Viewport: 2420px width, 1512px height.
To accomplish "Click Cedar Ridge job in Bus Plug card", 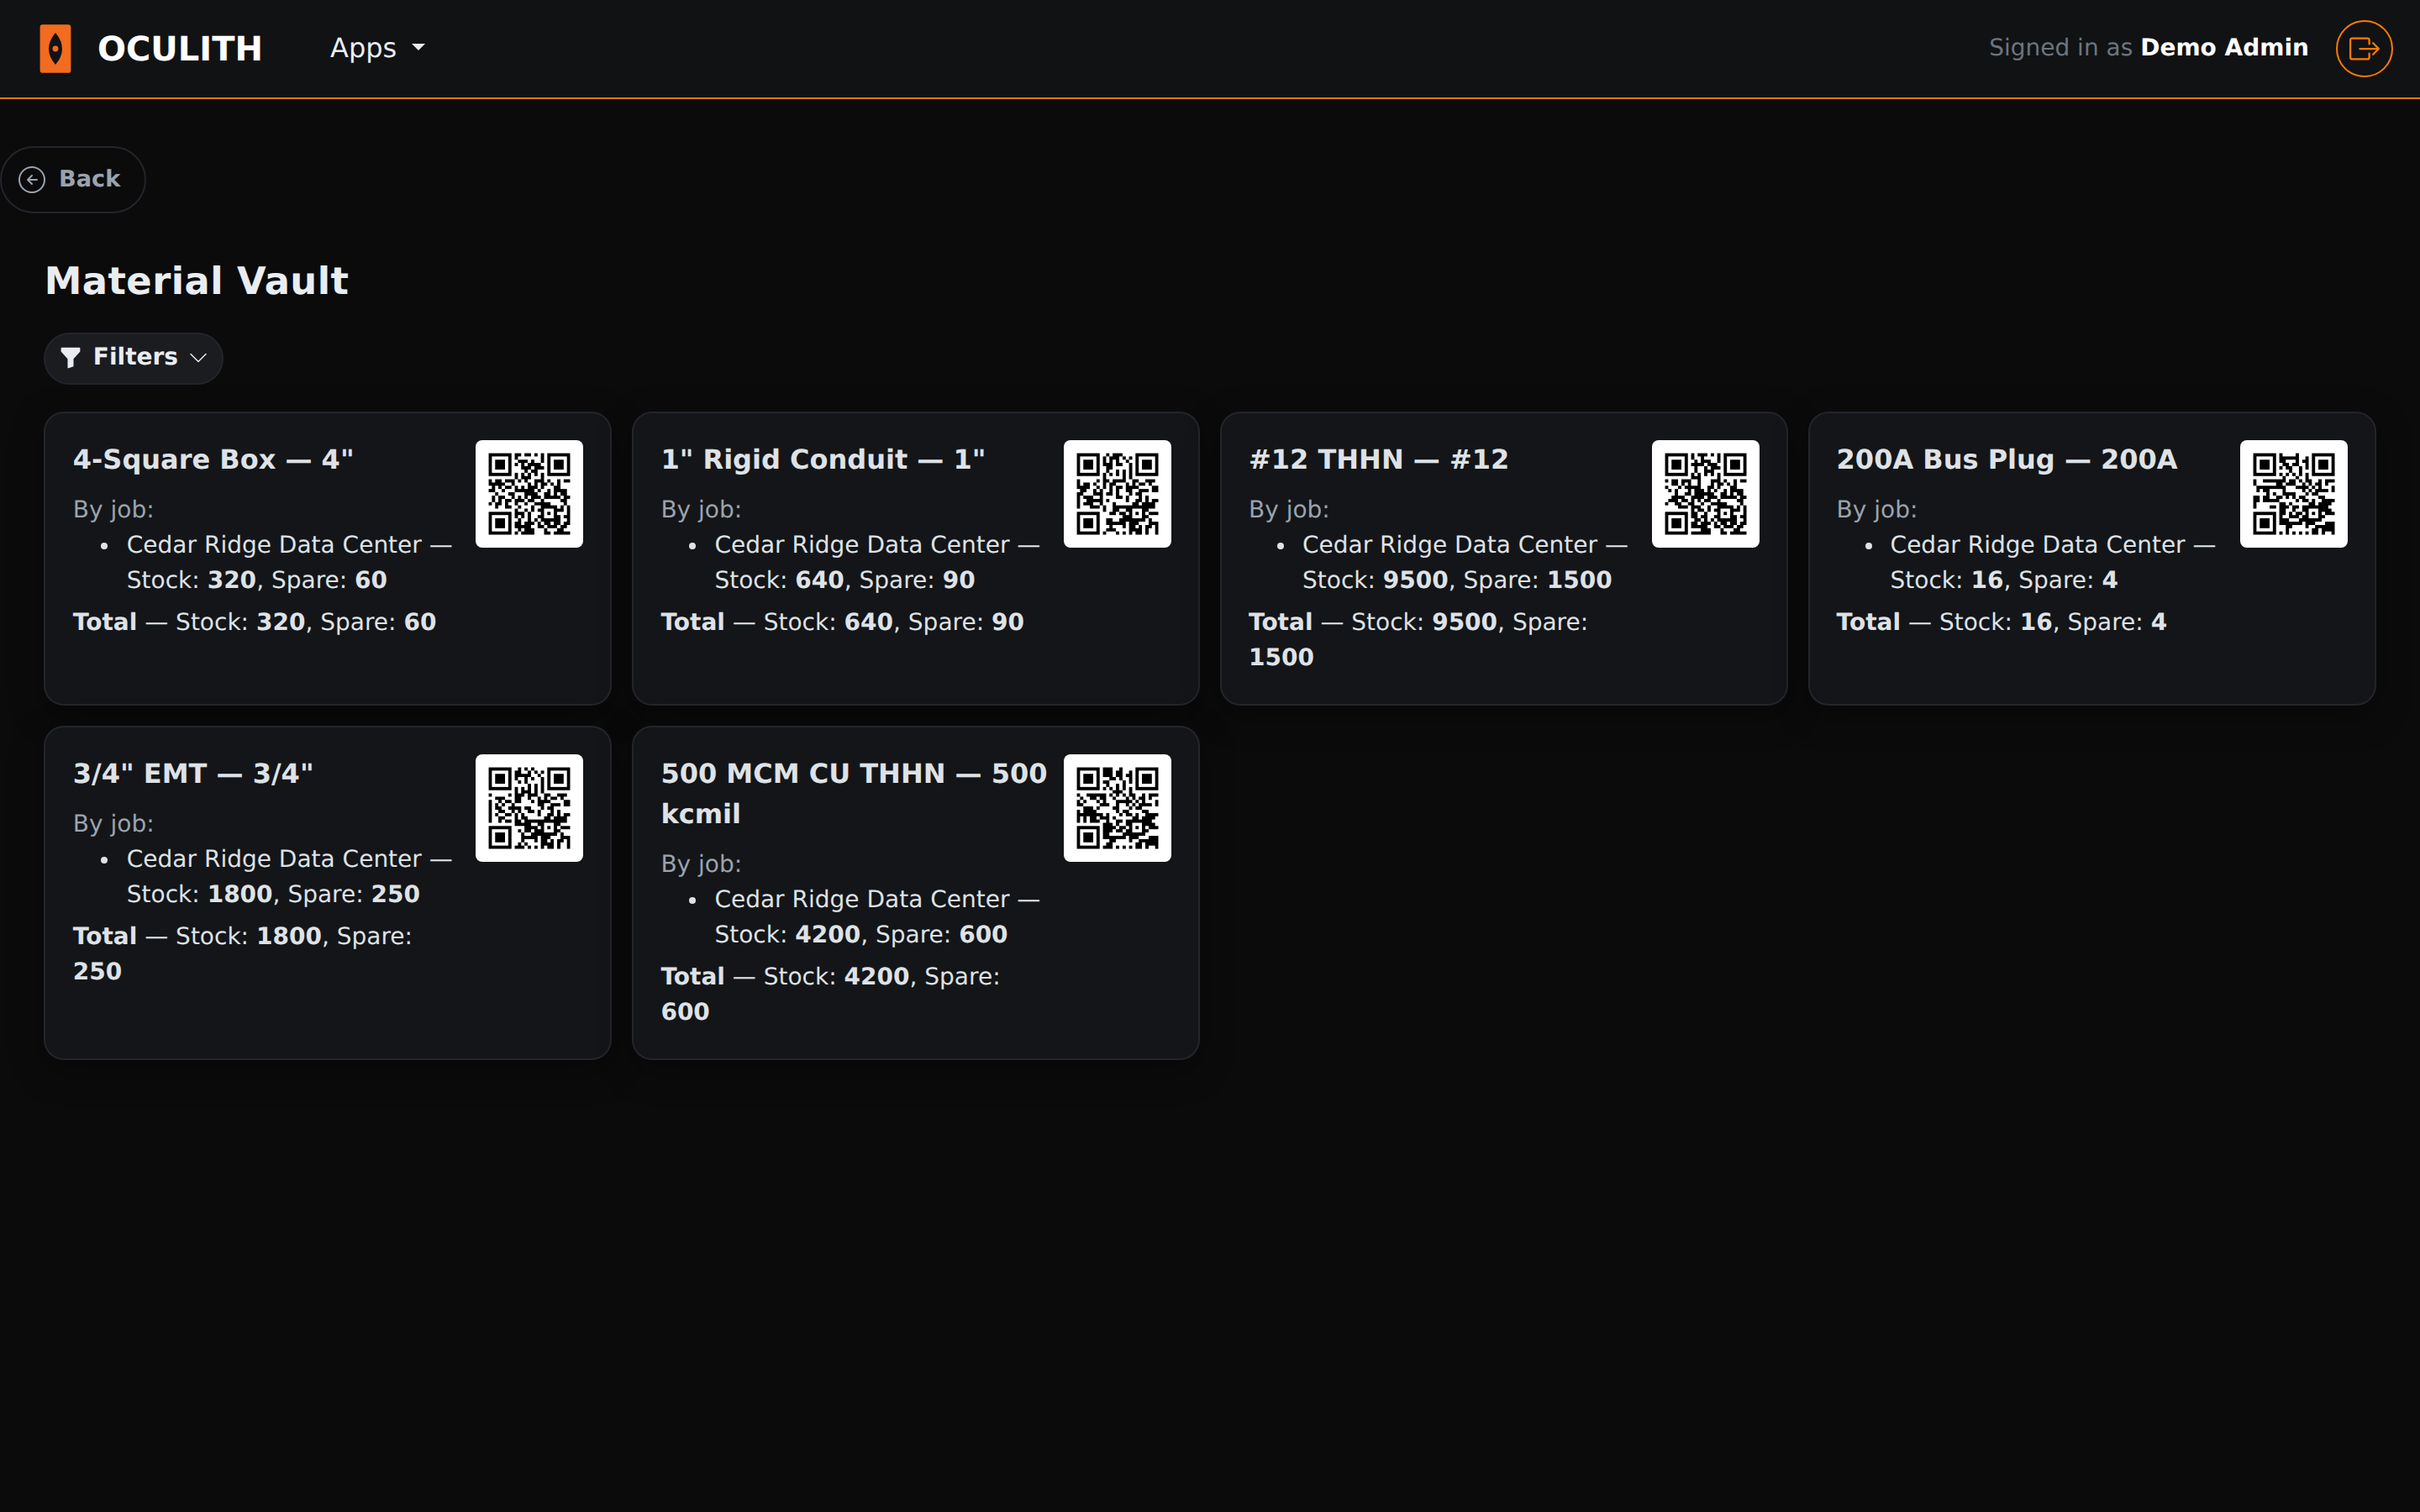I will [2053, 562].
